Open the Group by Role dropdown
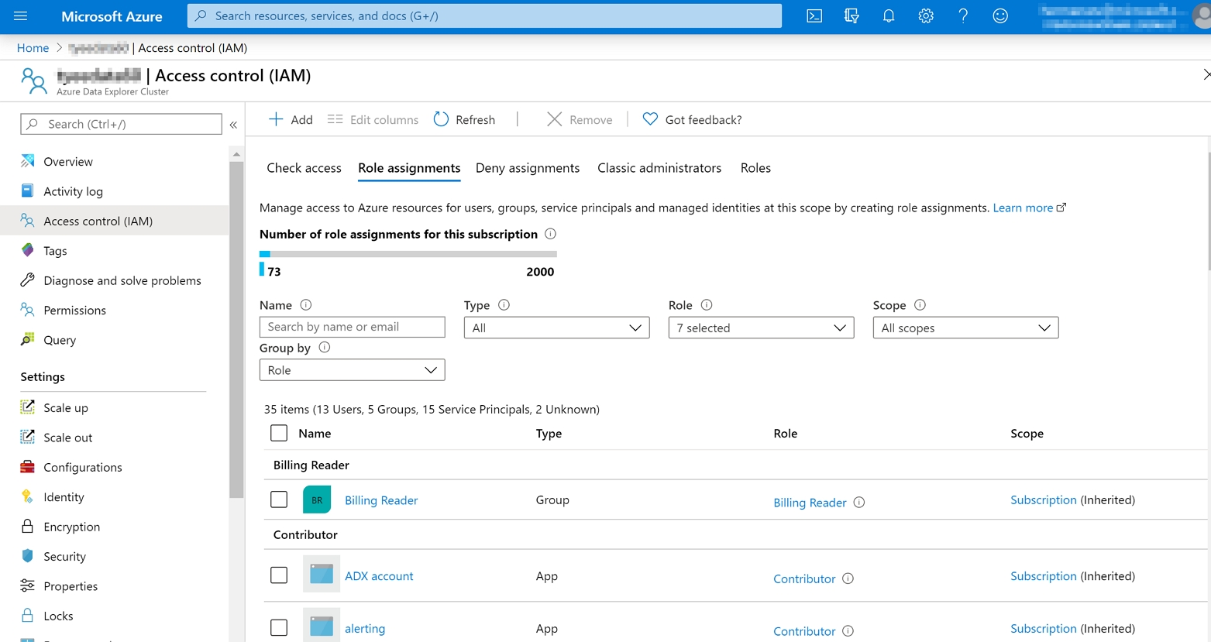1211x642 pixels. pos(352,370)
